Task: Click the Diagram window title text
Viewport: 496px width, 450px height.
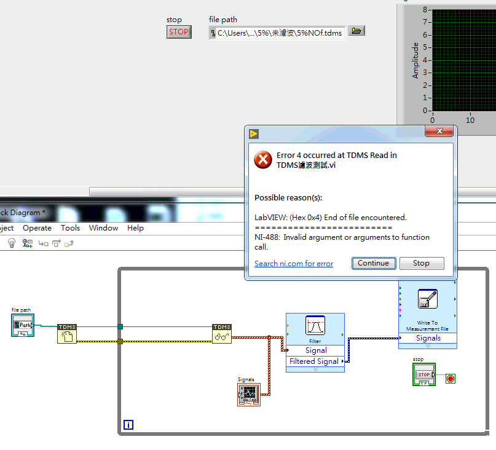Action: pyautogui.click(x=23, y=212)
